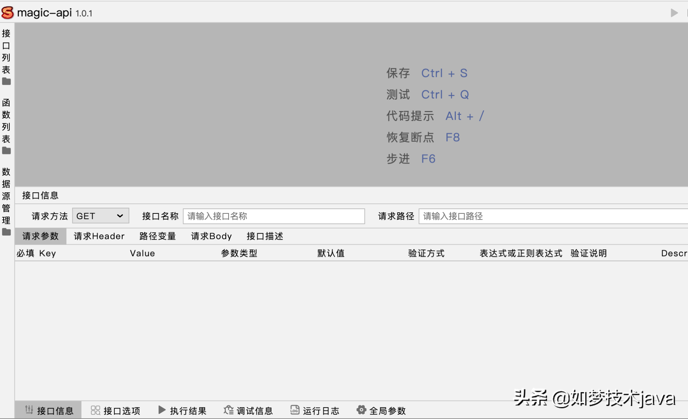Click the 全局参数 gear icon

361,410
